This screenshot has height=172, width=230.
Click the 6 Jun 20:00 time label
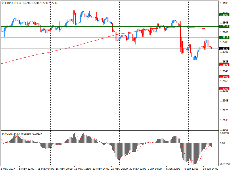pos(173,169)
